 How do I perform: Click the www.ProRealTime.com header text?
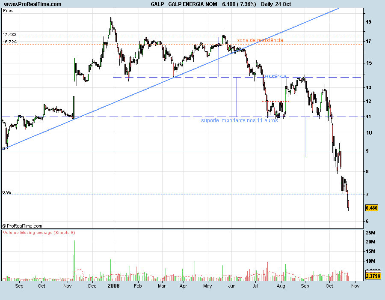[33, 4]
